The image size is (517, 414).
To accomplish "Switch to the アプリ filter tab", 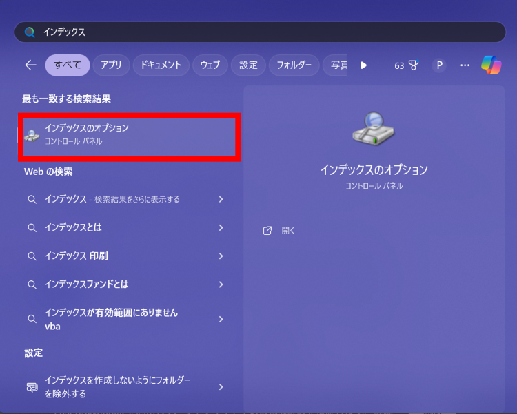I will click(x=111, y=65).
